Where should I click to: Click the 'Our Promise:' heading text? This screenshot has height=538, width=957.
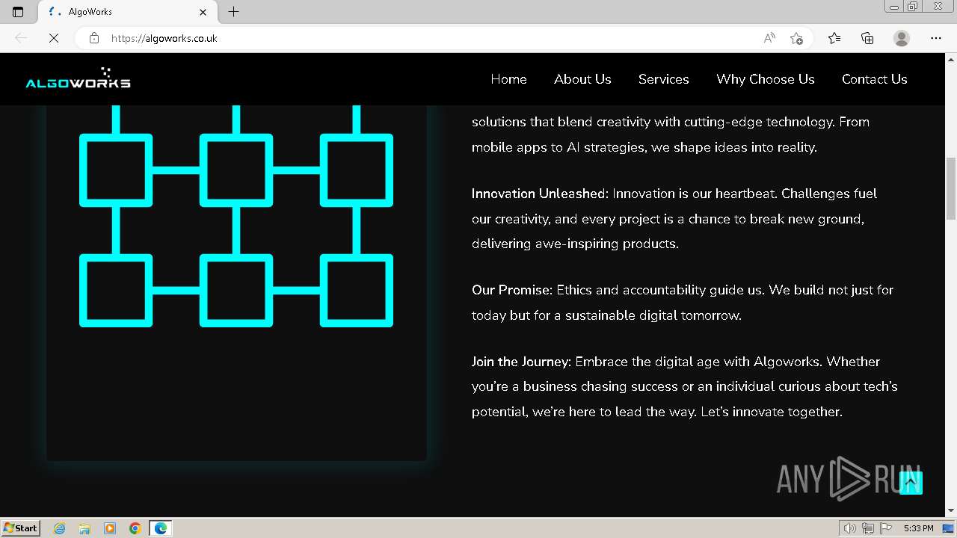(x=512, y=290)
